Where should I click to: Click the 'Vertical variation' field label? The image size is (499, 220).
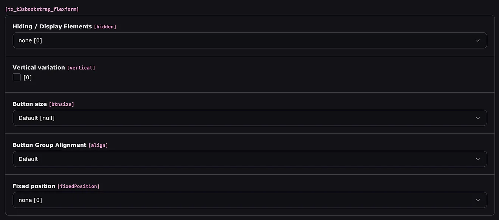39,67
